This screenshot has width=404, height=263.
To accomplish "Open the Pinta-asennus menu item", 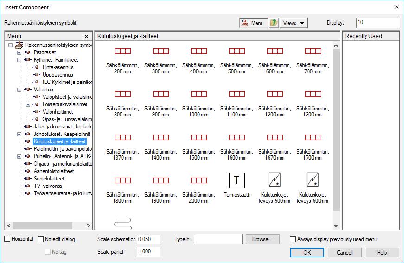I will 58,67.
